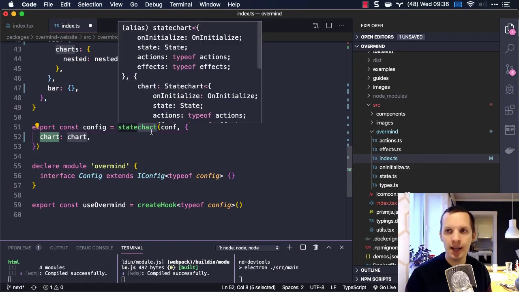The width and height of the screenshot is (519, 292).
Task: Open utils.tsx in explorer
Action: point(385,230)
